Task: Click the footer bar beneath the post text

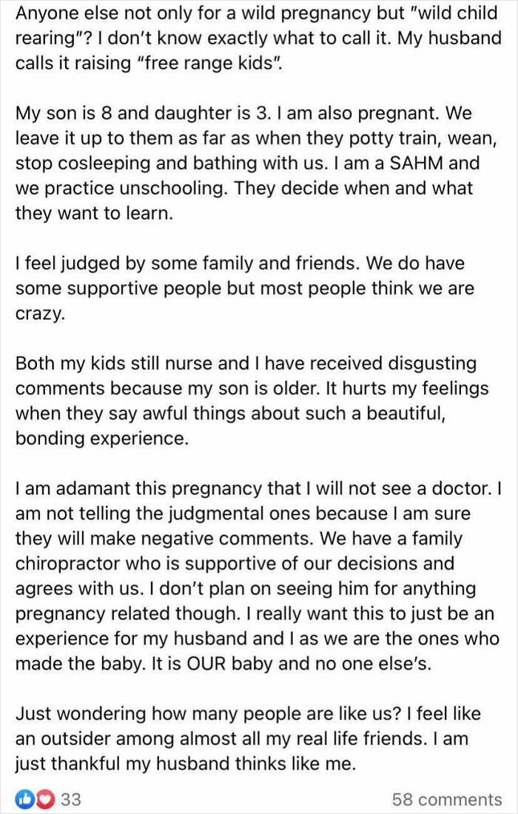Action: [x=259, y=798]
